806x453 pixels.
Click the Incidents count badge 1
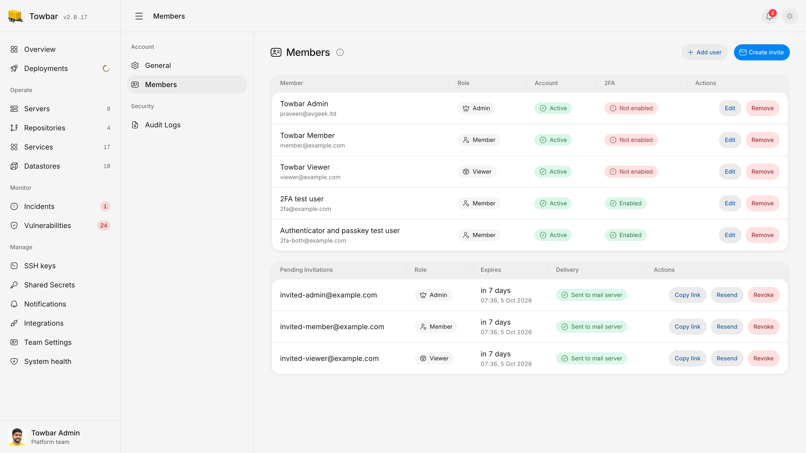(105, 206)
